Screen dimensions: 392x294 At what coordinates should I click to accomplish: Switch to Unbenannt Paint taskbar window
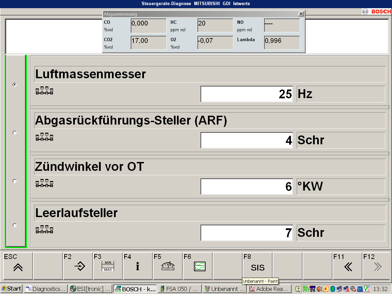point(224,289)
